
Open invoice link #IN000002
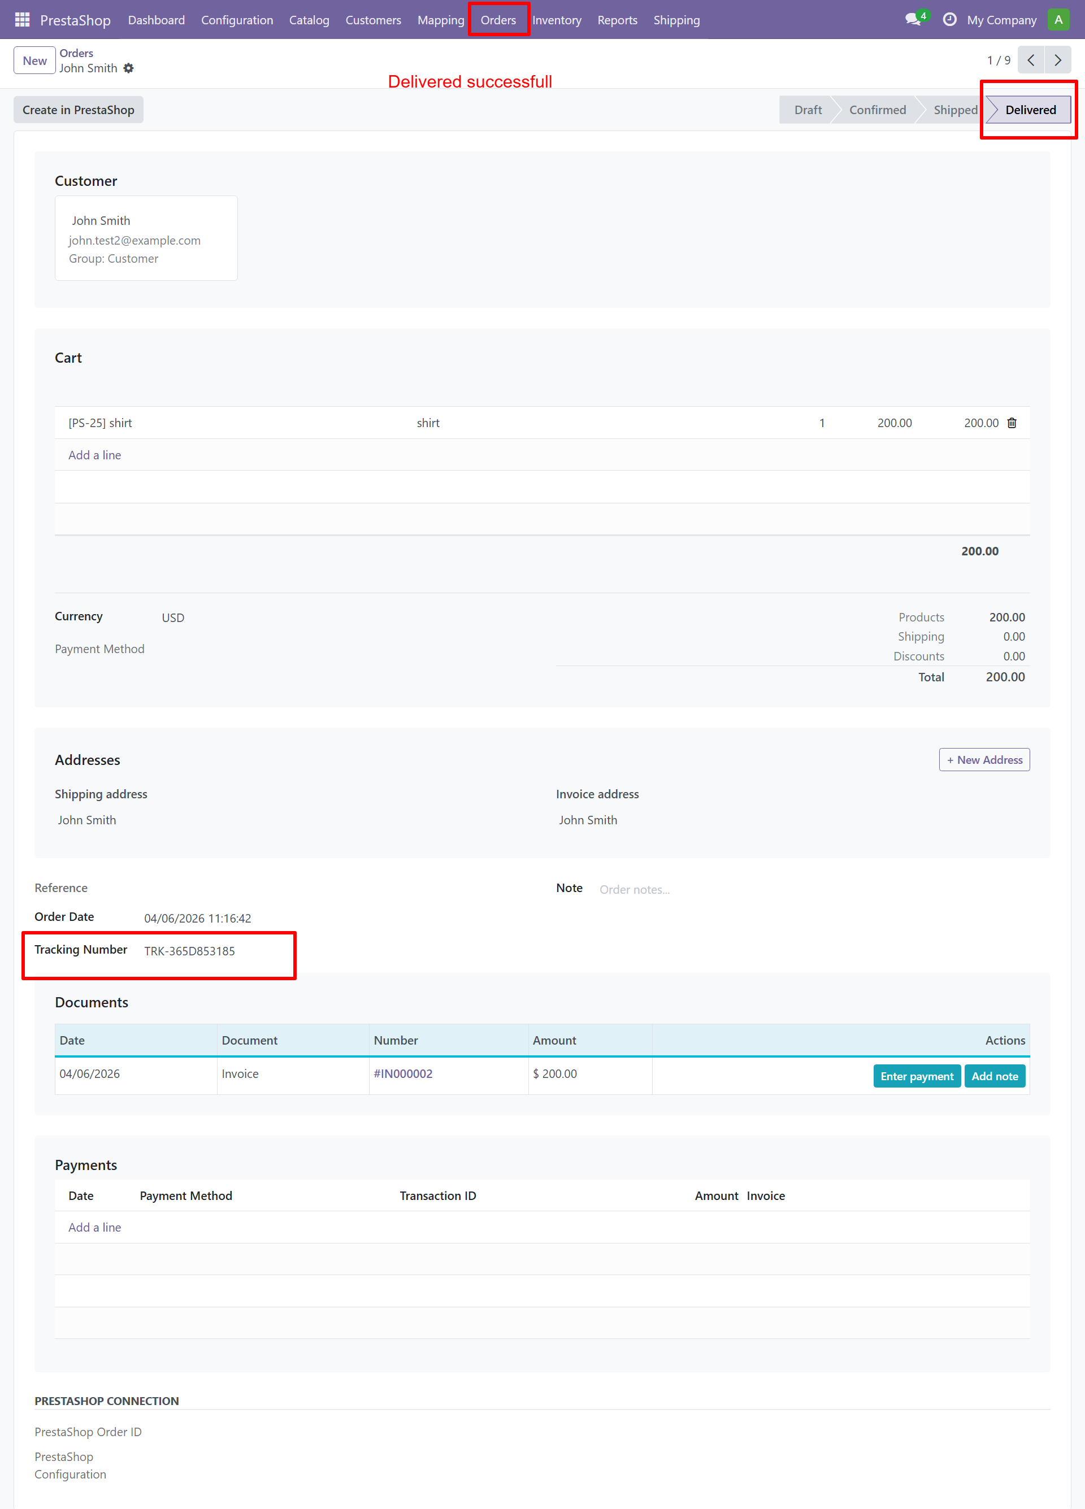pos(403,1073)
